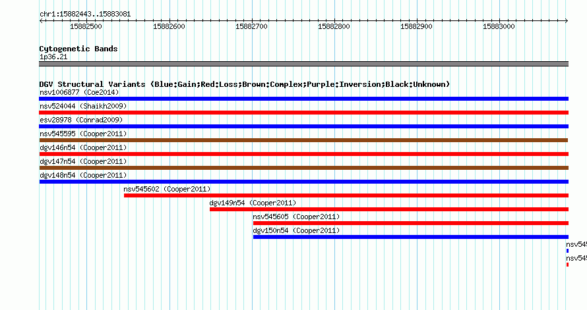Select the nsv545602 (Cooper2011) label
This screenshot has height=310, width=587.
(x=167, y=189)
